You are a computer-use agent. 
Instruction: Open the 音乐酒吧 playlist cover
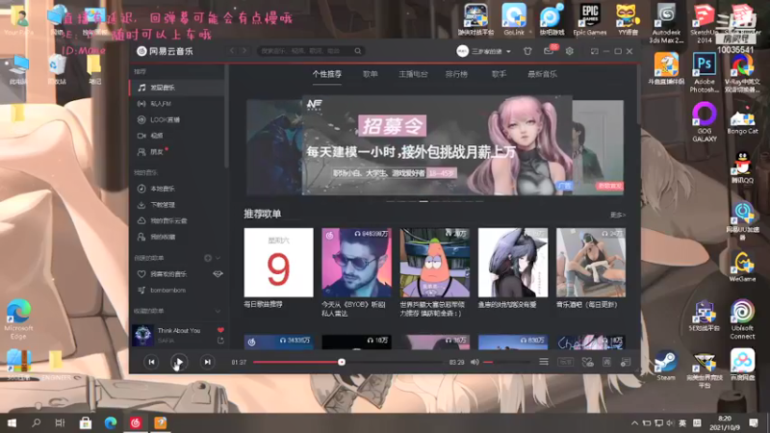(591, 263)
